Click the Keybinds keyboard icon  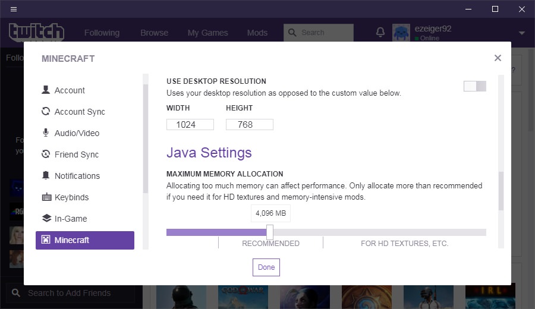coord(46,197)
